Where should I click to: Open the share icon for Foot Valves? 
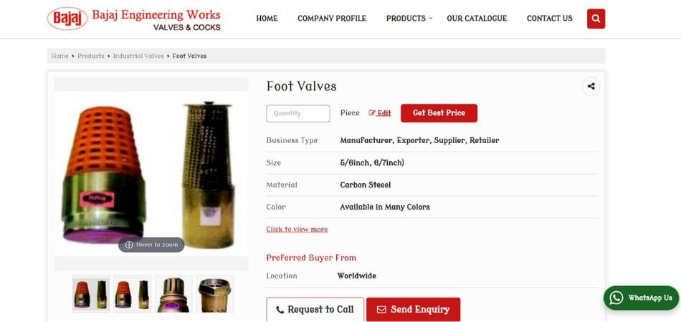pyautogui.click(x=591, y=87)
